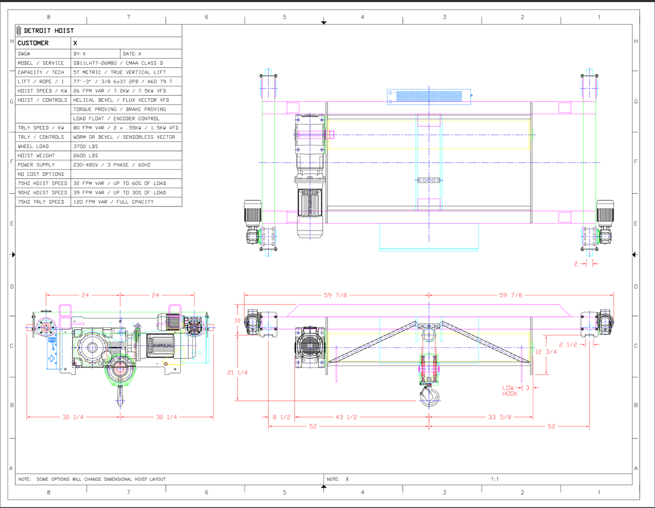Select '32 FPM VAR / UP TO 60% OF LOAD'
This screenshot has height=508, width=655.
[x=120, y=183]
